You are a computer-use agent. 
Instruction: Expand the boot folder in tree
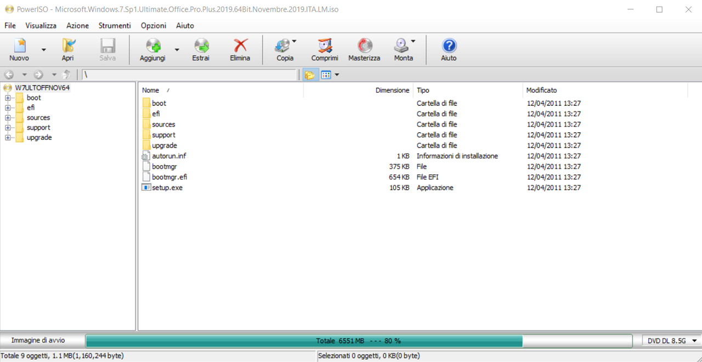point(8,98)
